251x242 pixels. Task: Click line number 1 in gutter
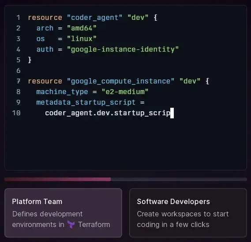(x=18, y=18)
